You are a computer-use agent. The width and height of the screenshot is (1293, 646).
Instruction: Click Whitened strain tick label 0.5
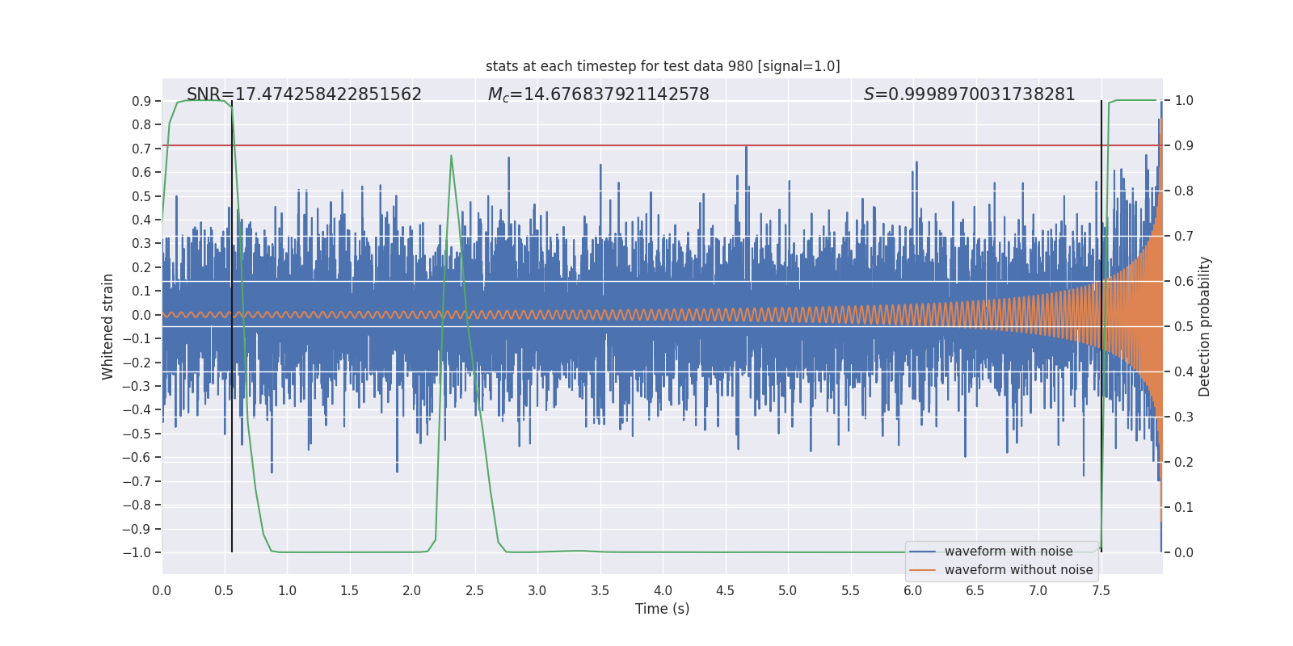click(x=142, y=196)
